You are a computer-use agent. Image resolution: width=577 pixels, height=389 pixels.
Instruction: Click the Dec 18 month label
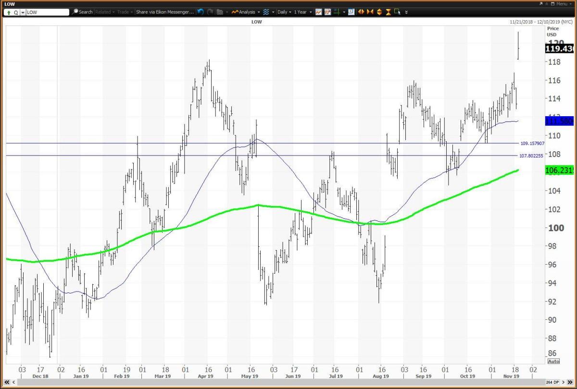(x=40, y=377)
